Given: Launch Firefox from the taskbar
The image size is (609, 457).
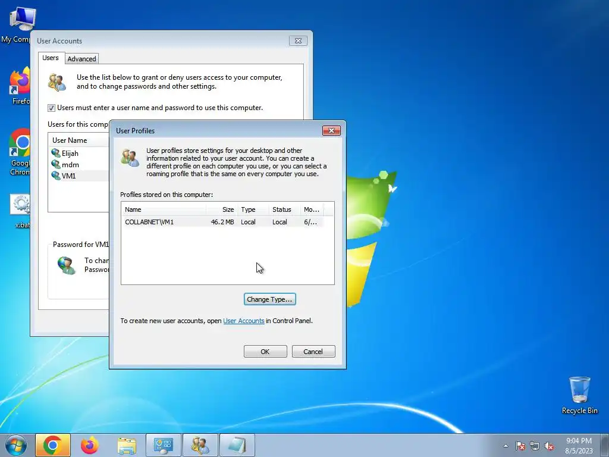Looking at the screenshot, I should pos(90,445).
